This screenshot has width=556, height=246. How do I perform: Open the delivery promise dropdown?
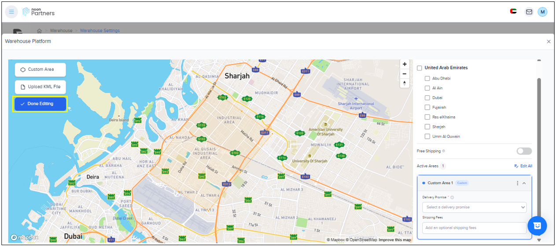click(474, 207)
